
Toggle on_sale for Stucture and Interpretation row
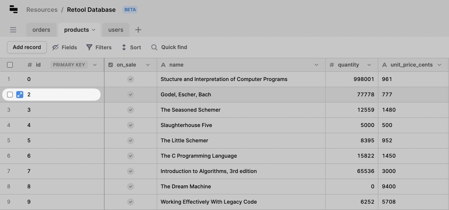(130, 79)
